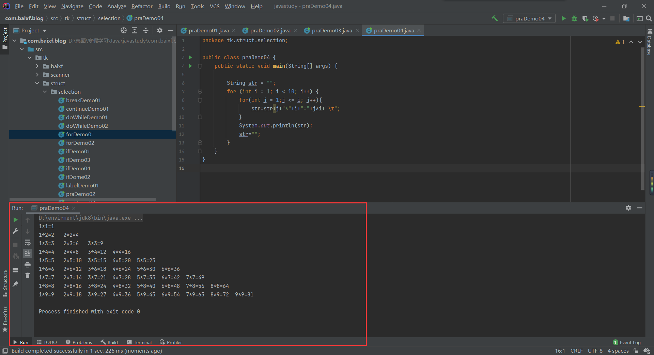Expand the scanner package node
The width and height of the screenshot is (654, 355).
coord(37,75)
